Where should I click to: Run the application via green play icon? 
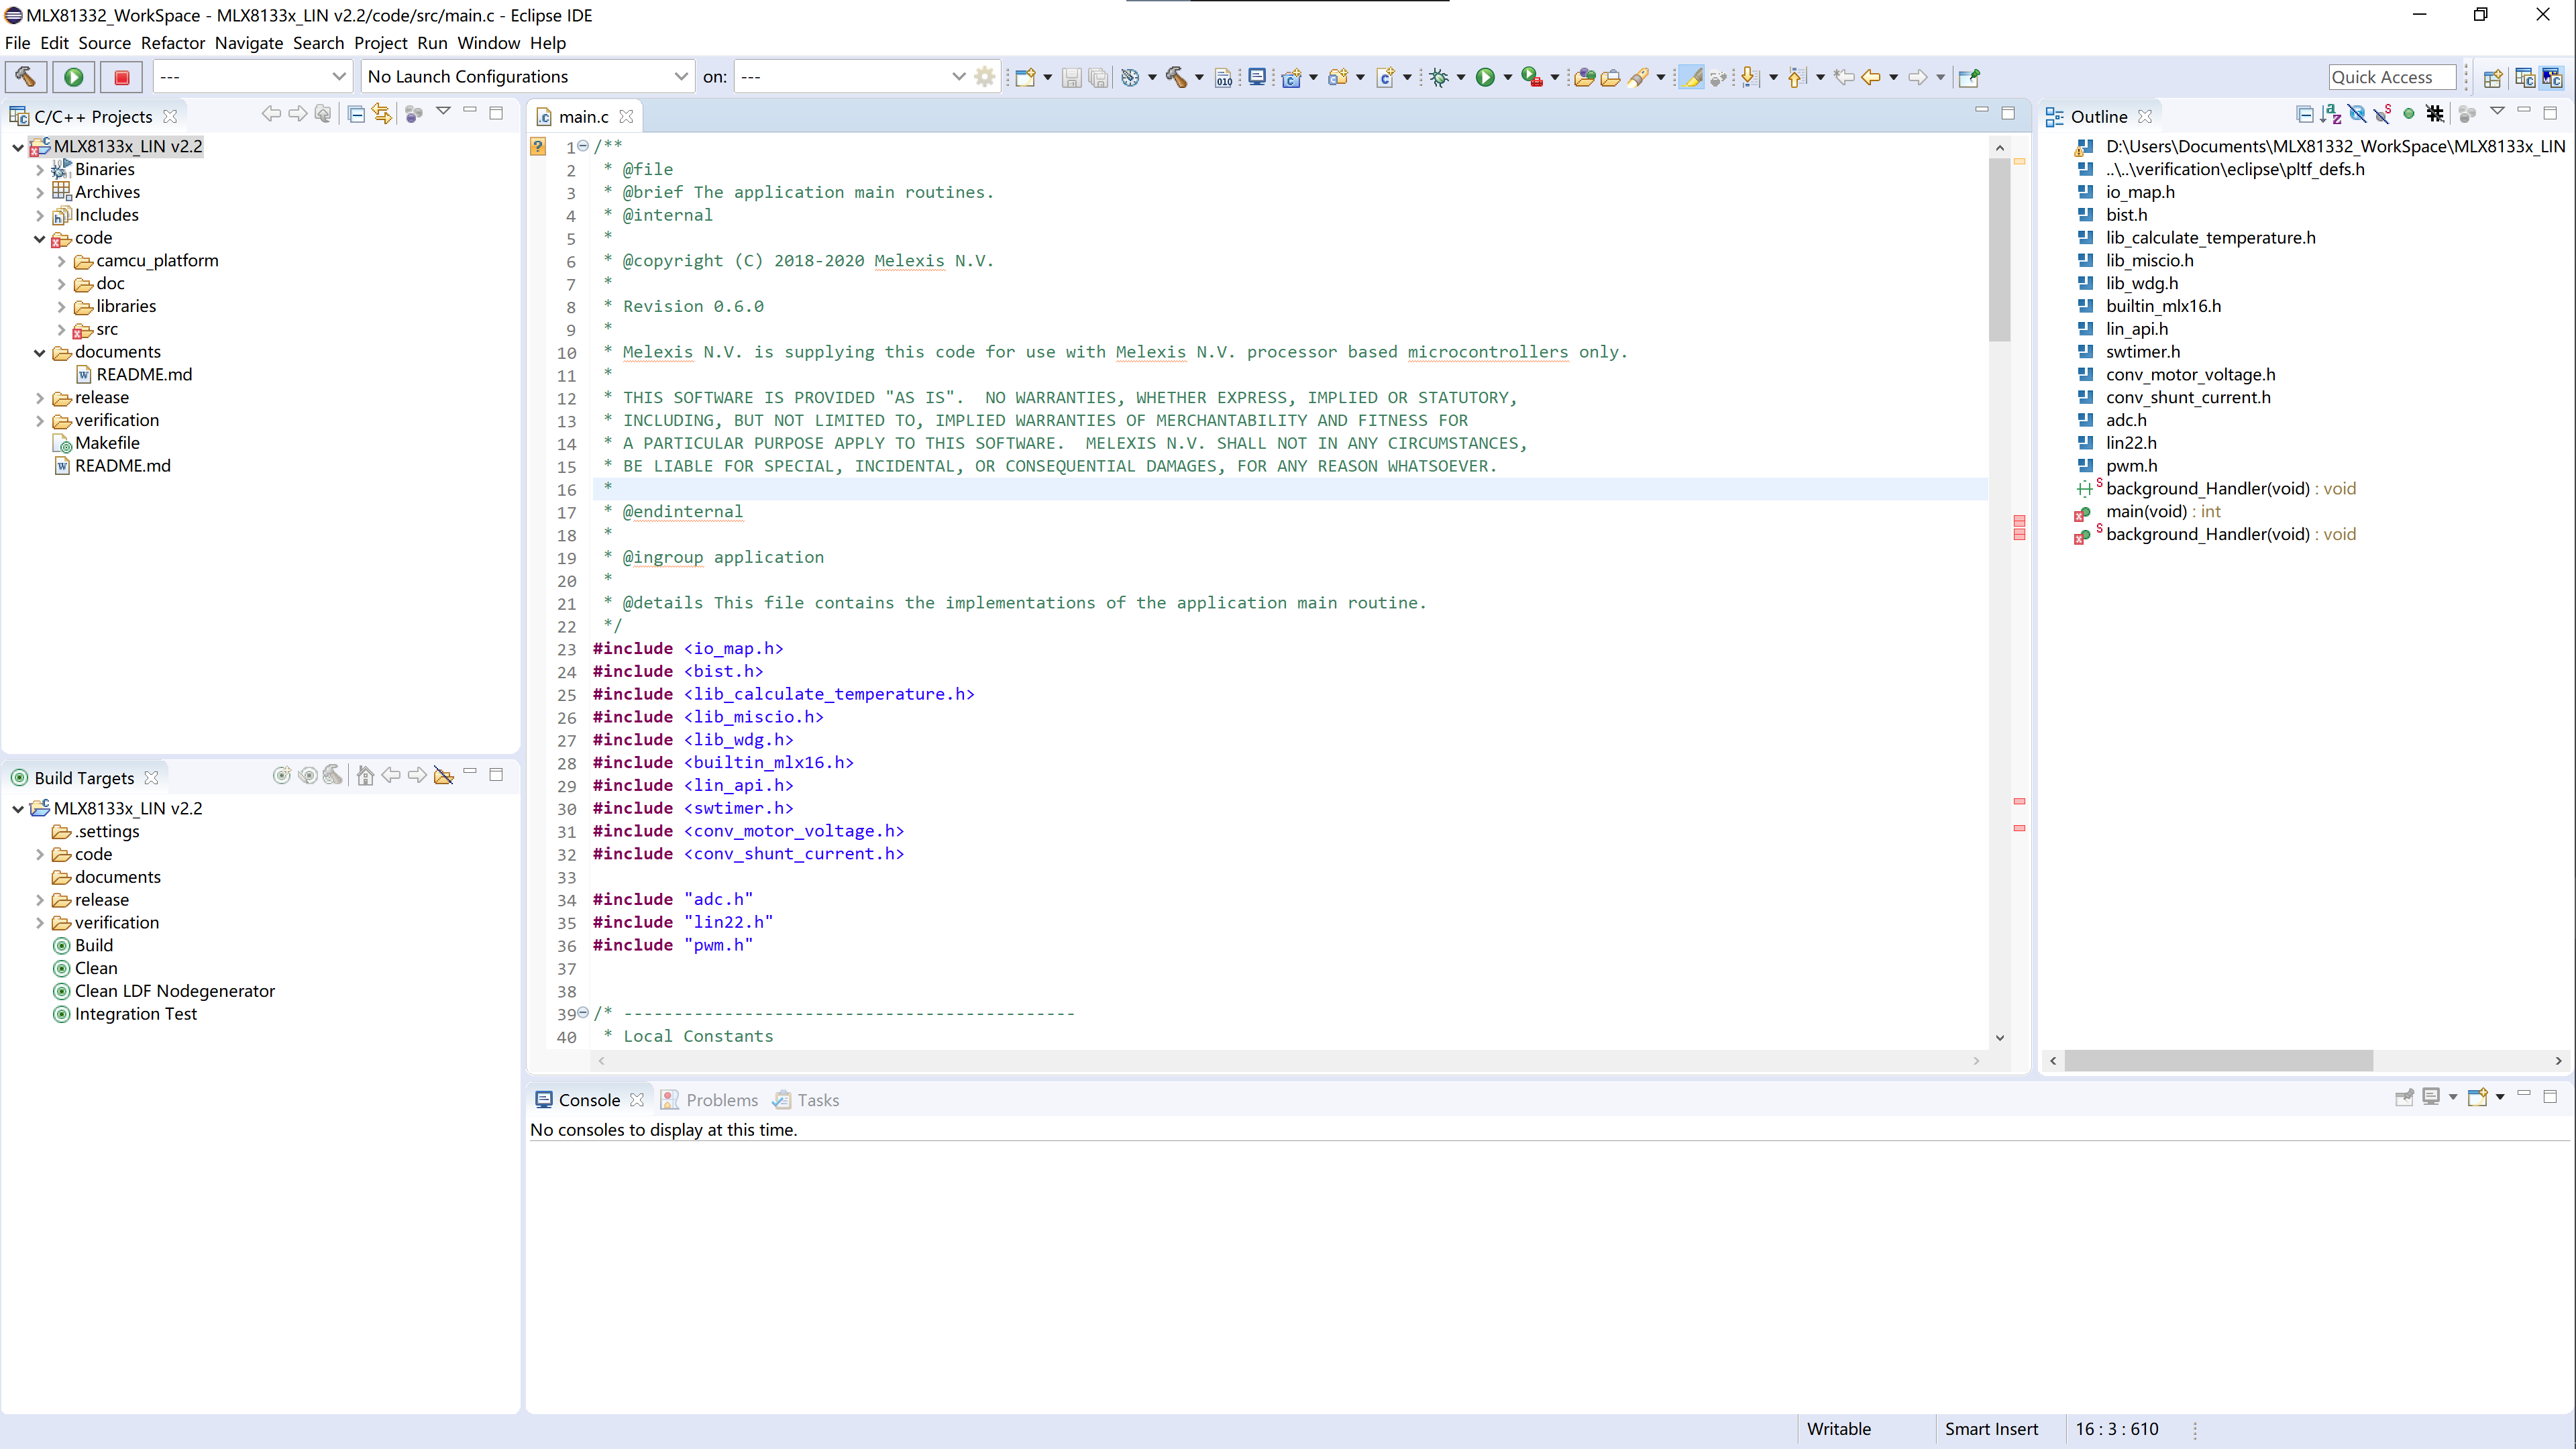click(1487, 77)
